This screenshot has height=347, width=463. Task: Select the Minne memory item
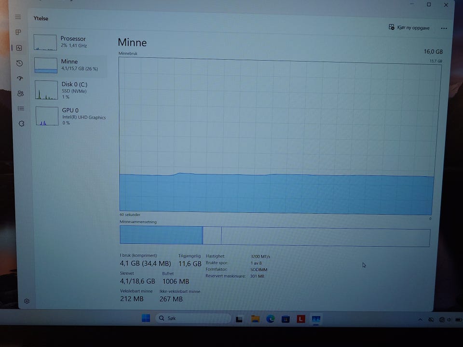[70, 65]
